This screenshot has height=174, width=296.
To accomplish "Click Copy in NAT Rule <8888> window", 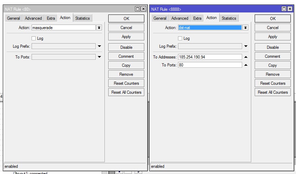I will (273, 65).
